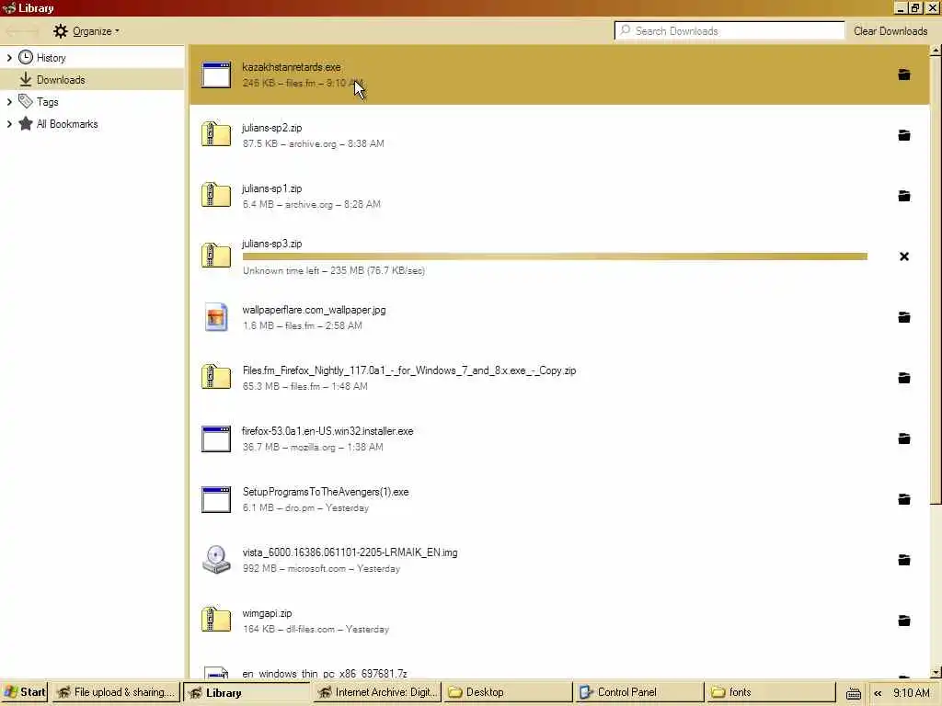Screen dimensions: 942x706
Task: Select the kazakhstanretards.exe file name
Action: pyautogui.click(x=292, y=66)
